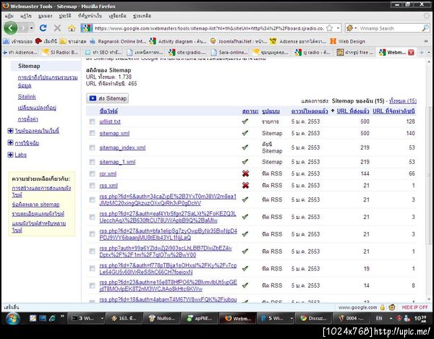434x339 pixels.
Task: Click the red X status icon for ror.xml
Action: click(245, 173)
